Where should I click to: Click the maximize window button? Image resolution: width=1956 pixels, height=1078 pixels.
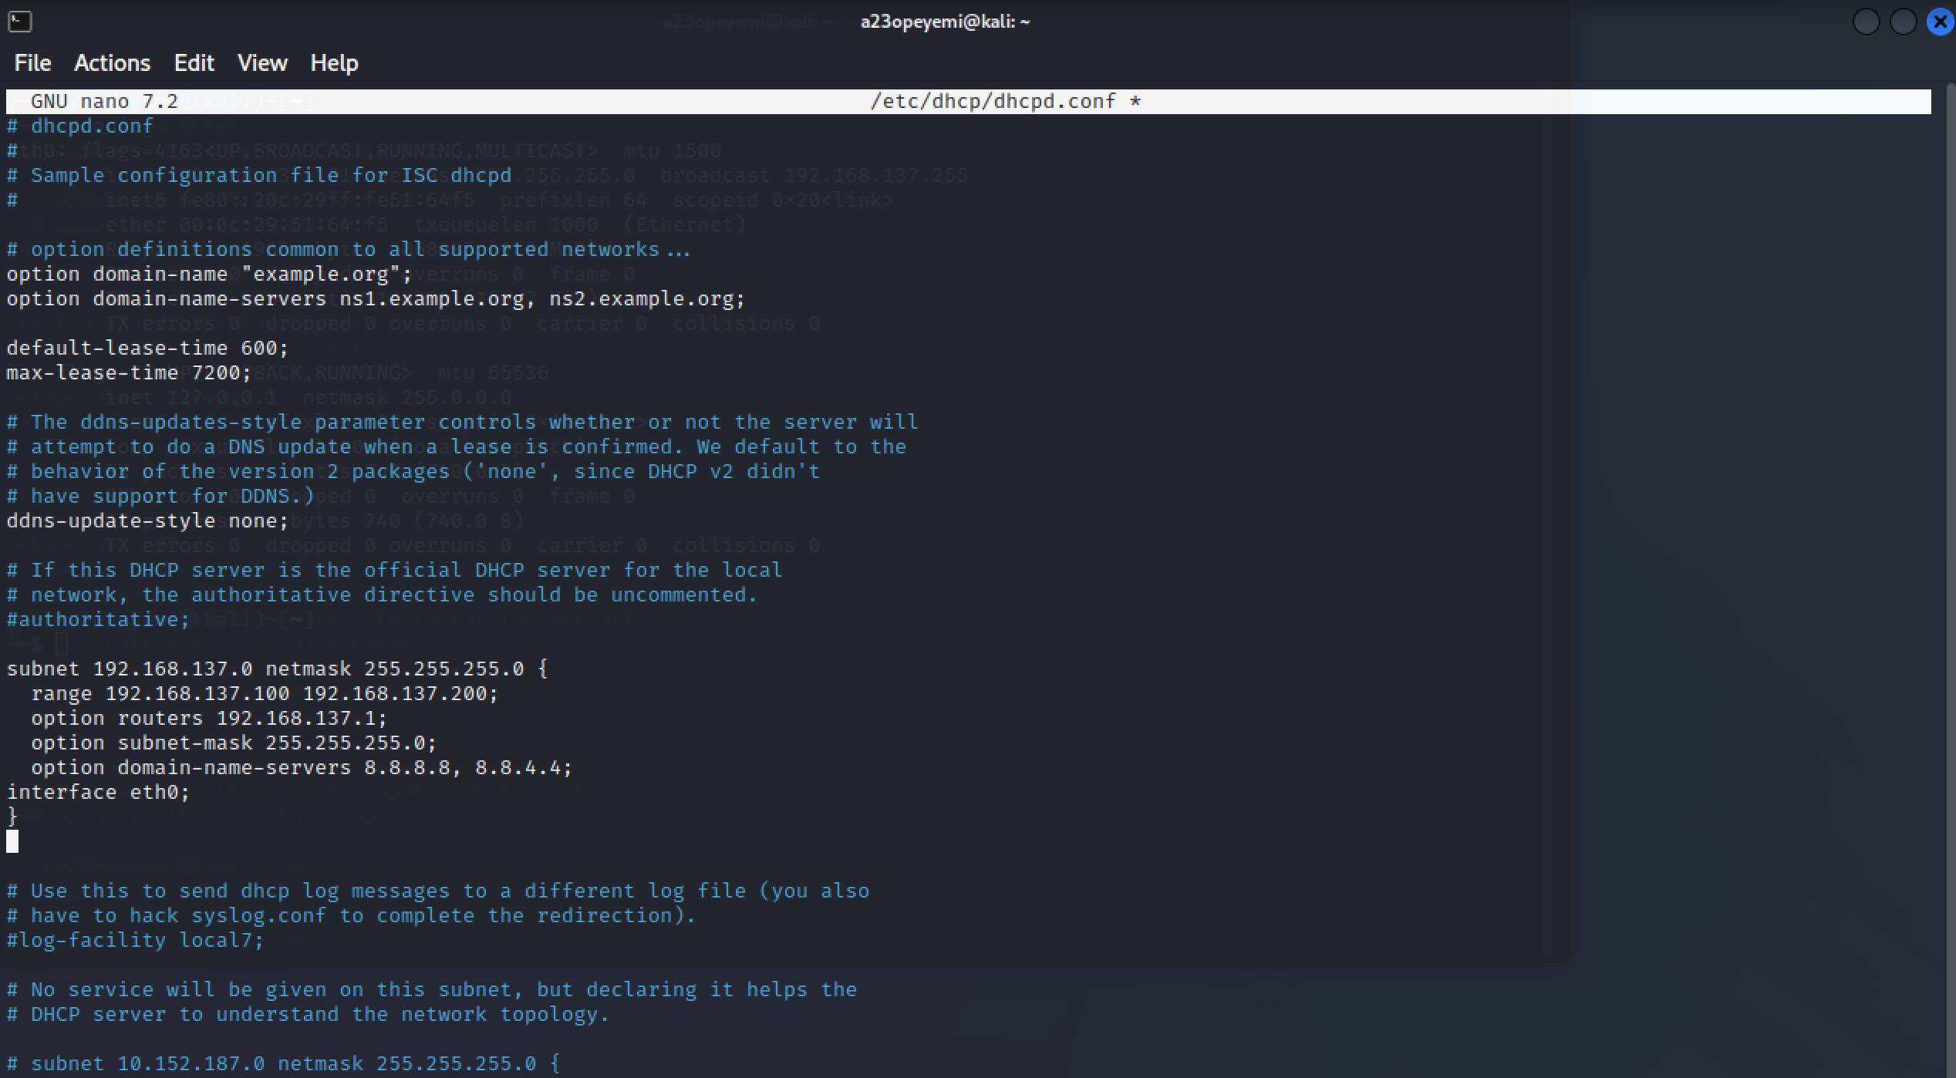point(1904,22)
